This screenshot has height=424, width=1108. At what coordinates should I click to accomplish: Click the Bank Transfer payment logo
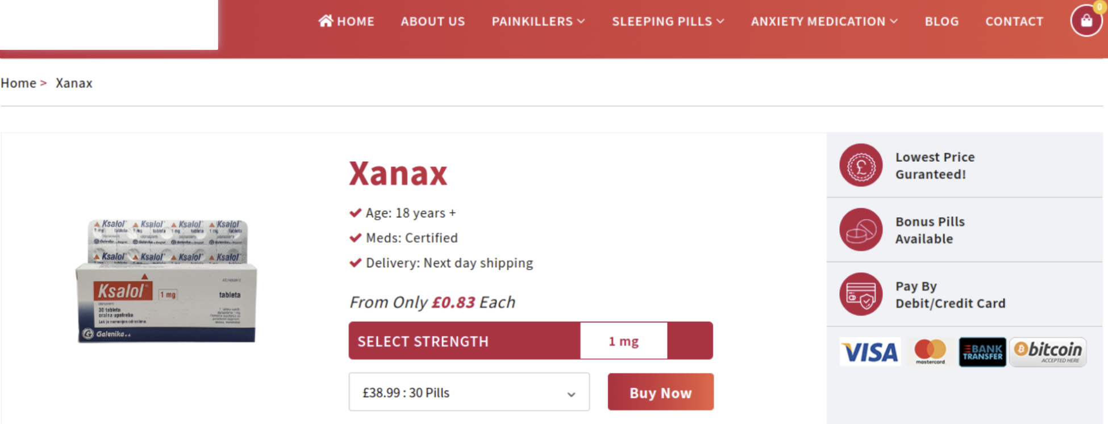click(982, 352)
